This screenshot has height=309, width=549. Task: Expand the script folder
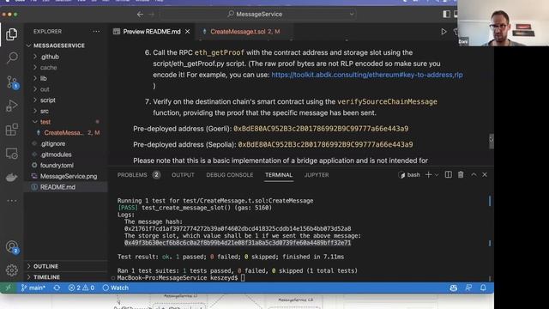66,100
